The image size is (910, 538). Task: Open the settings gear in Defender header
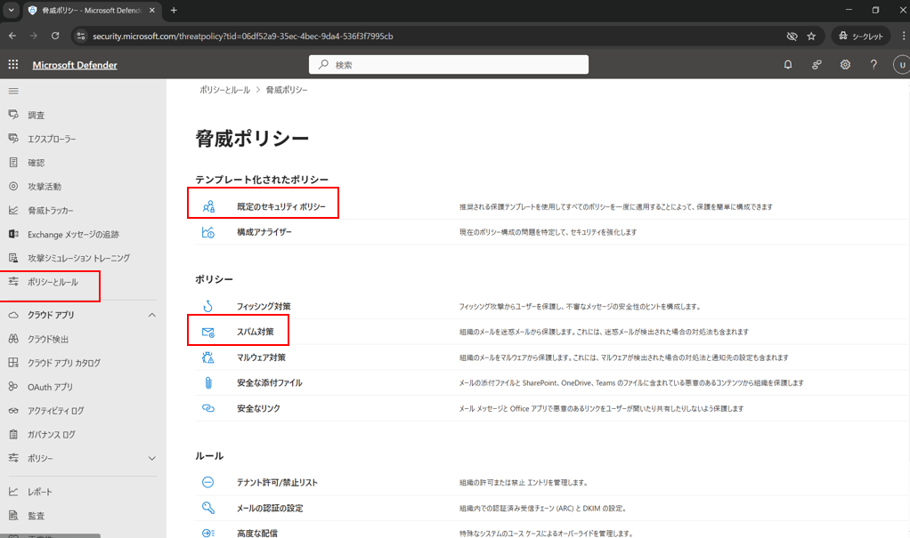point(845,64)
